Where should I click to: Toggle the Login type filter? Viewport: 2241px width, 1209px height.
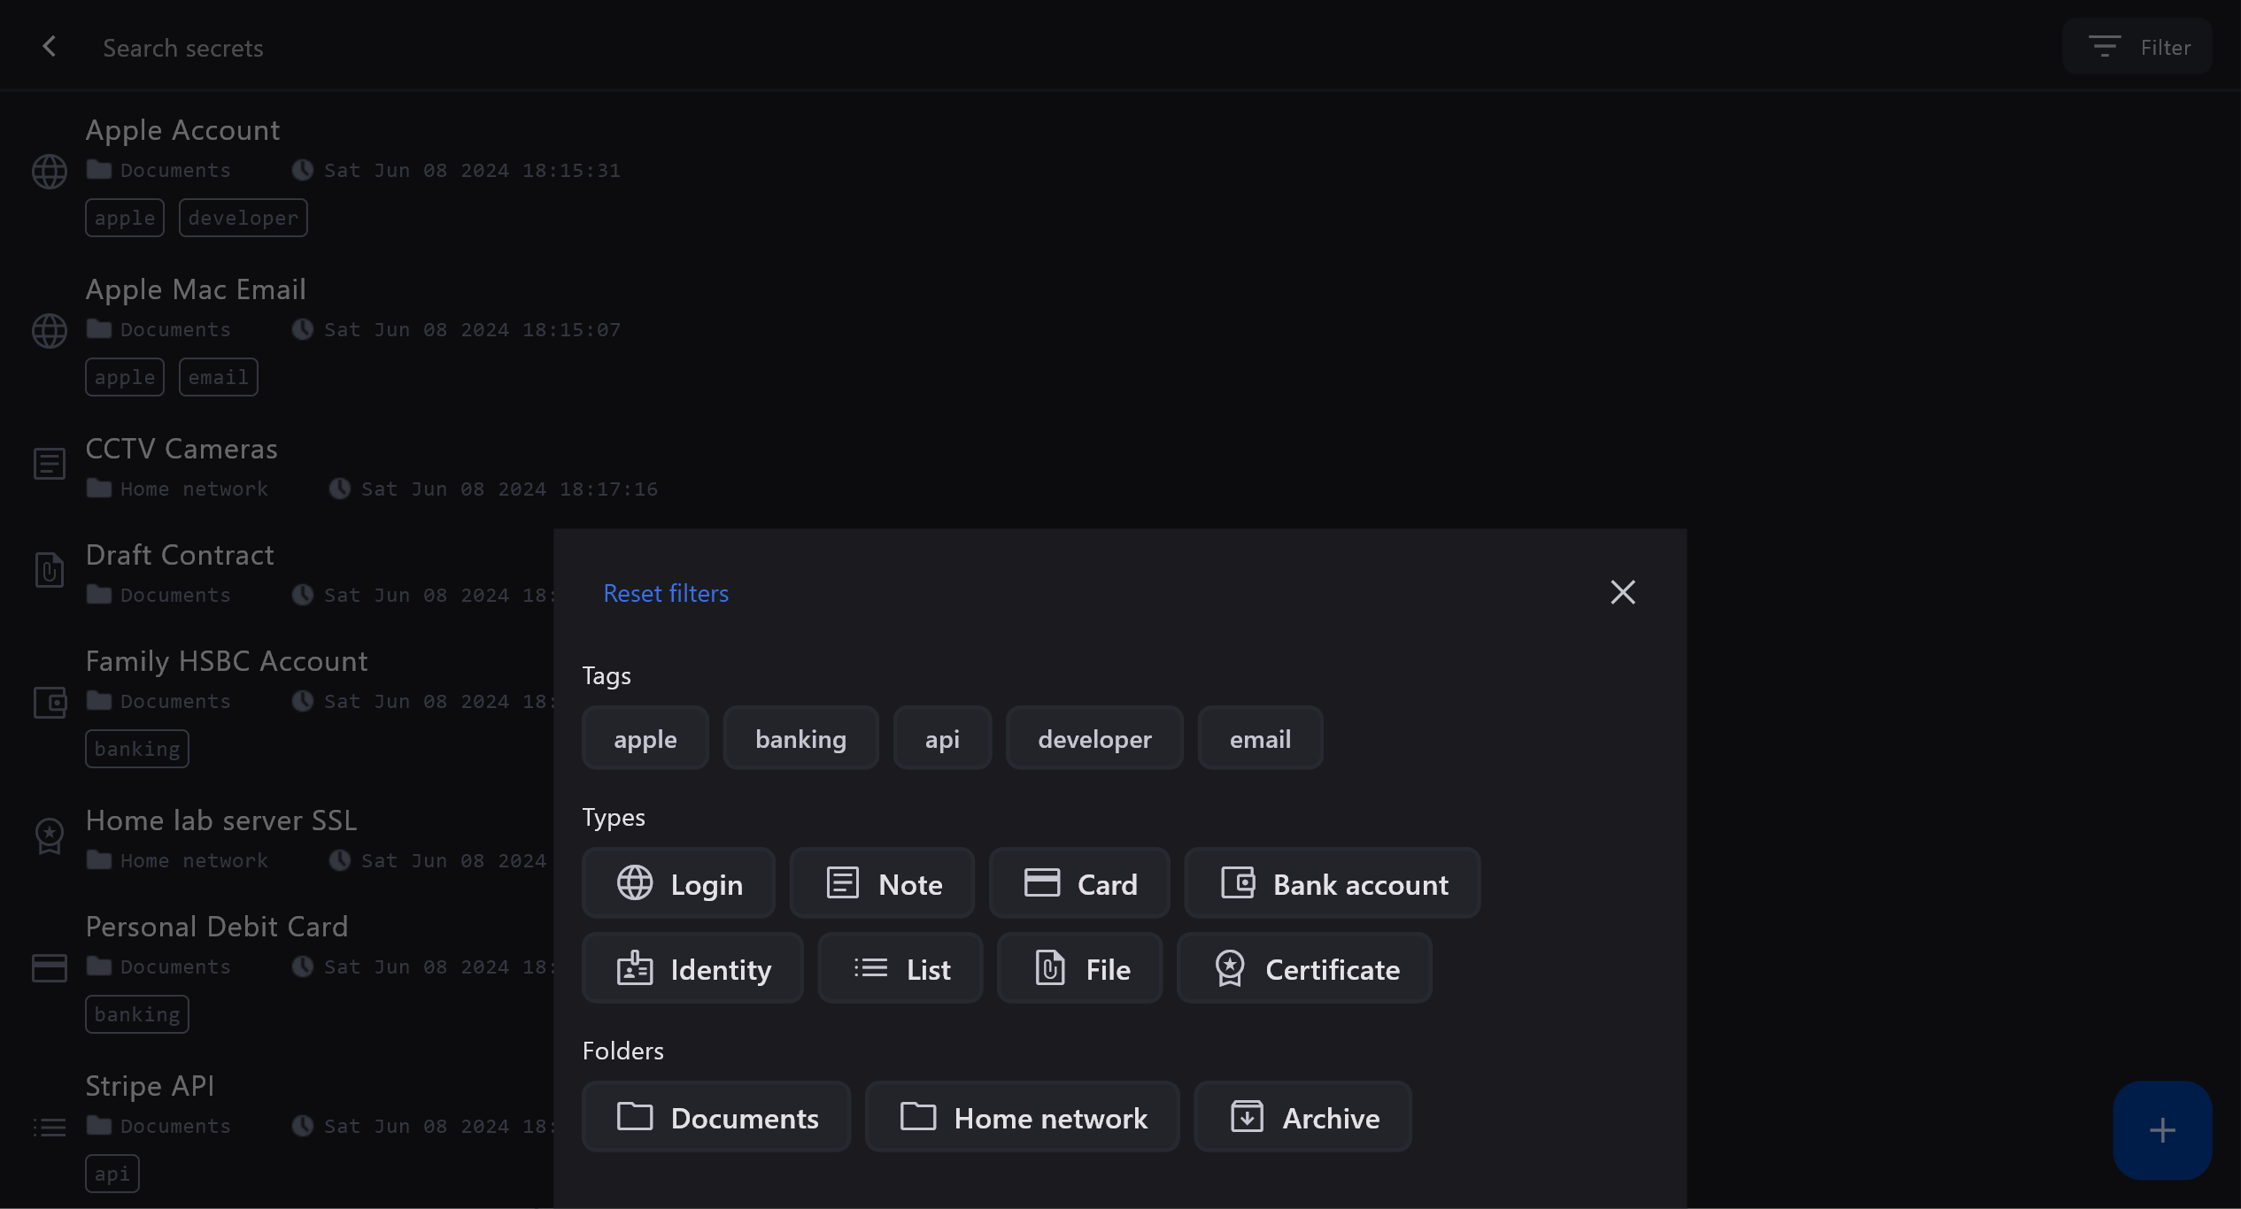coord(678,883)
